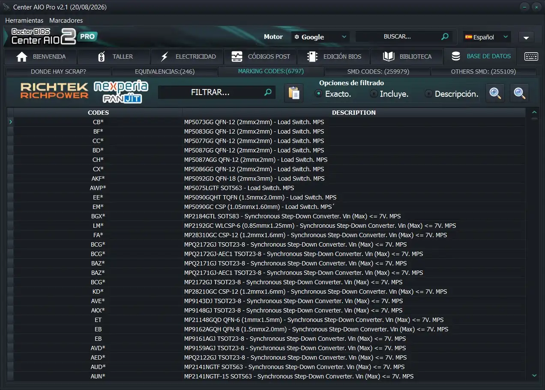Switch to the SMD CODES: (259979) tab
This screenshot has height=390, width=545.
pyautogui.click(x=377, y=71)
